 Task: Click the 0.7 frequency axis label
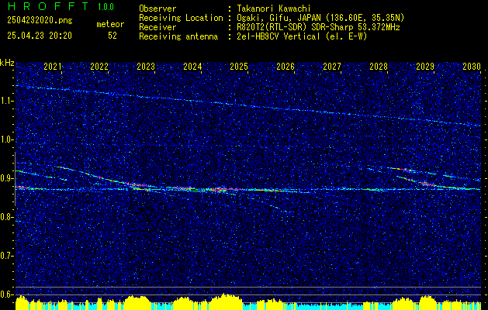6,256
